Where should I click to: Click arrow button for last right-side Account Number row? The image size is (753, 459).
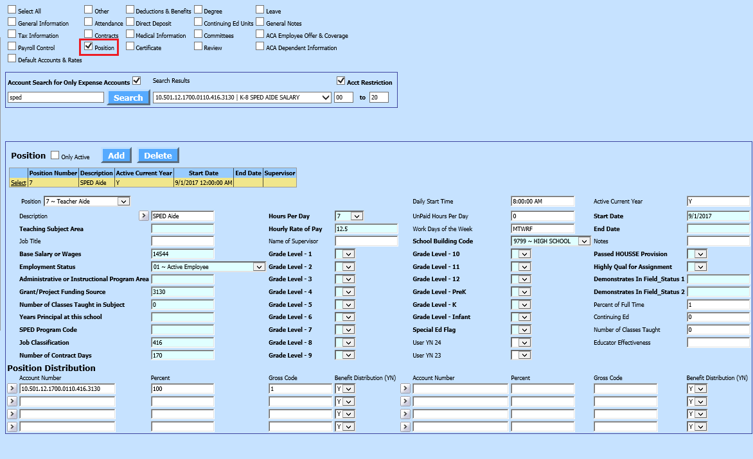(x=405, y=427)
